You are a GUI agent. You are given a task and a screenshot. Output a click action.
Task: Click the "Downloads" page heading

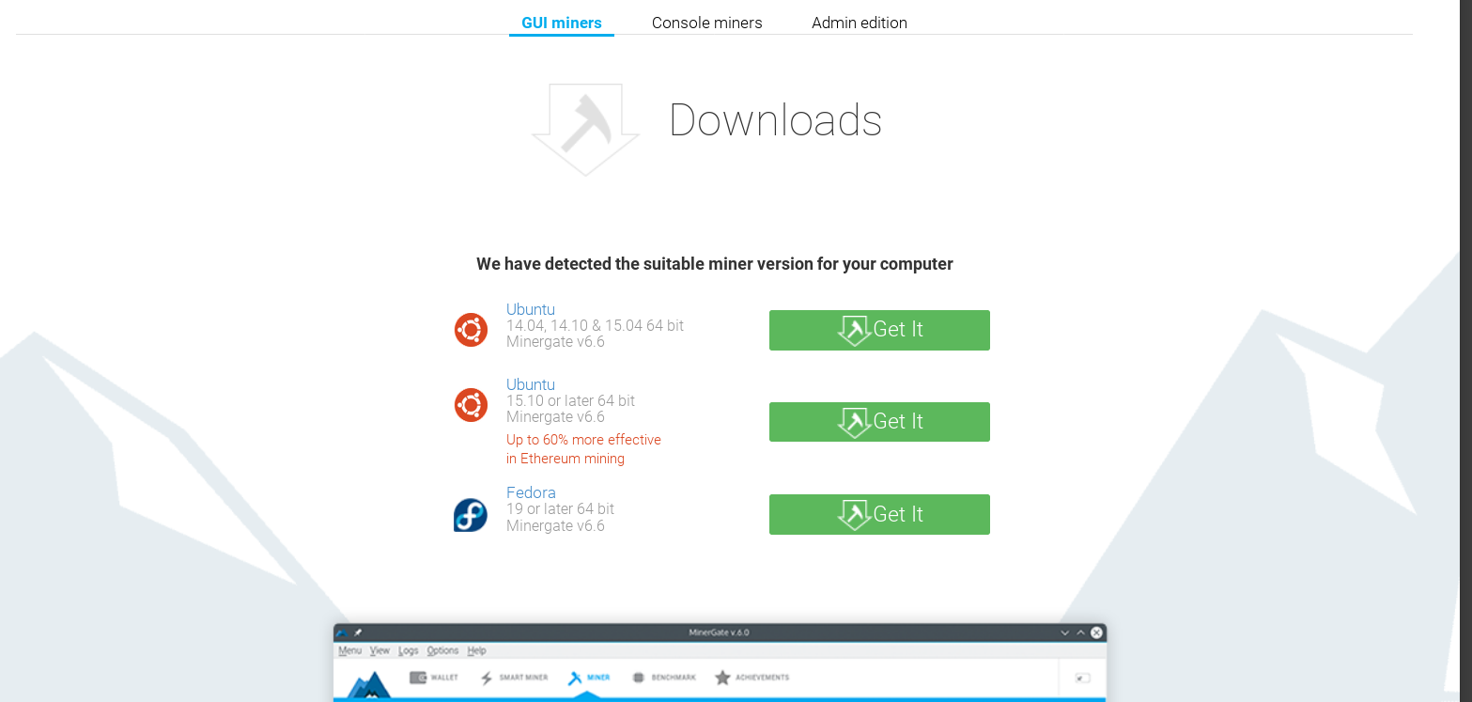point(776,120)
